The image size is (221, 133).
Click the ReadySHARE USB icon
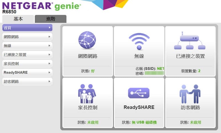point(139,93)
